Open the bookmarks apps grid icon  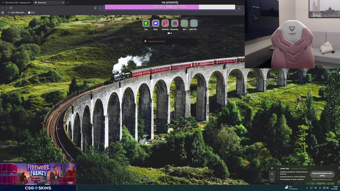(x=3, y=12)
